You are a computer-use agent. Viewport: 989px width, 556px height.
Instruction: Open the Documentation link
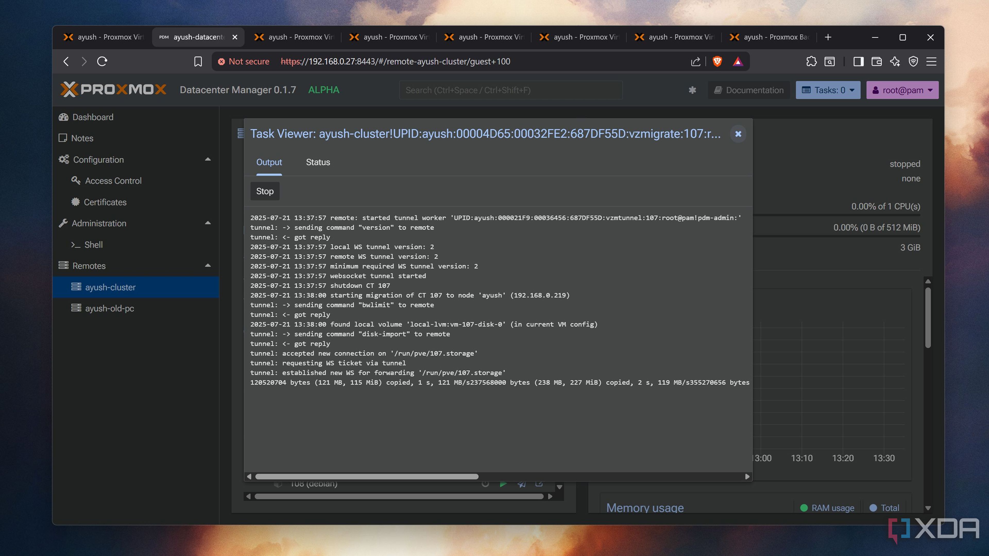[749, 90]
